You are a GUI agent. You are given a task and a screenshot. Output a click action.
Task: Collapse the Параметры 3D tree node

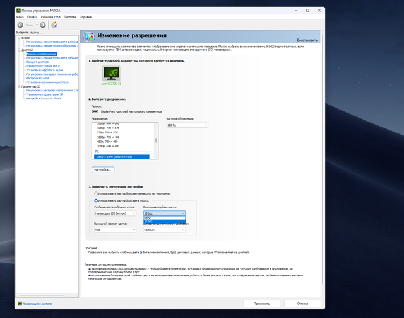19,87
